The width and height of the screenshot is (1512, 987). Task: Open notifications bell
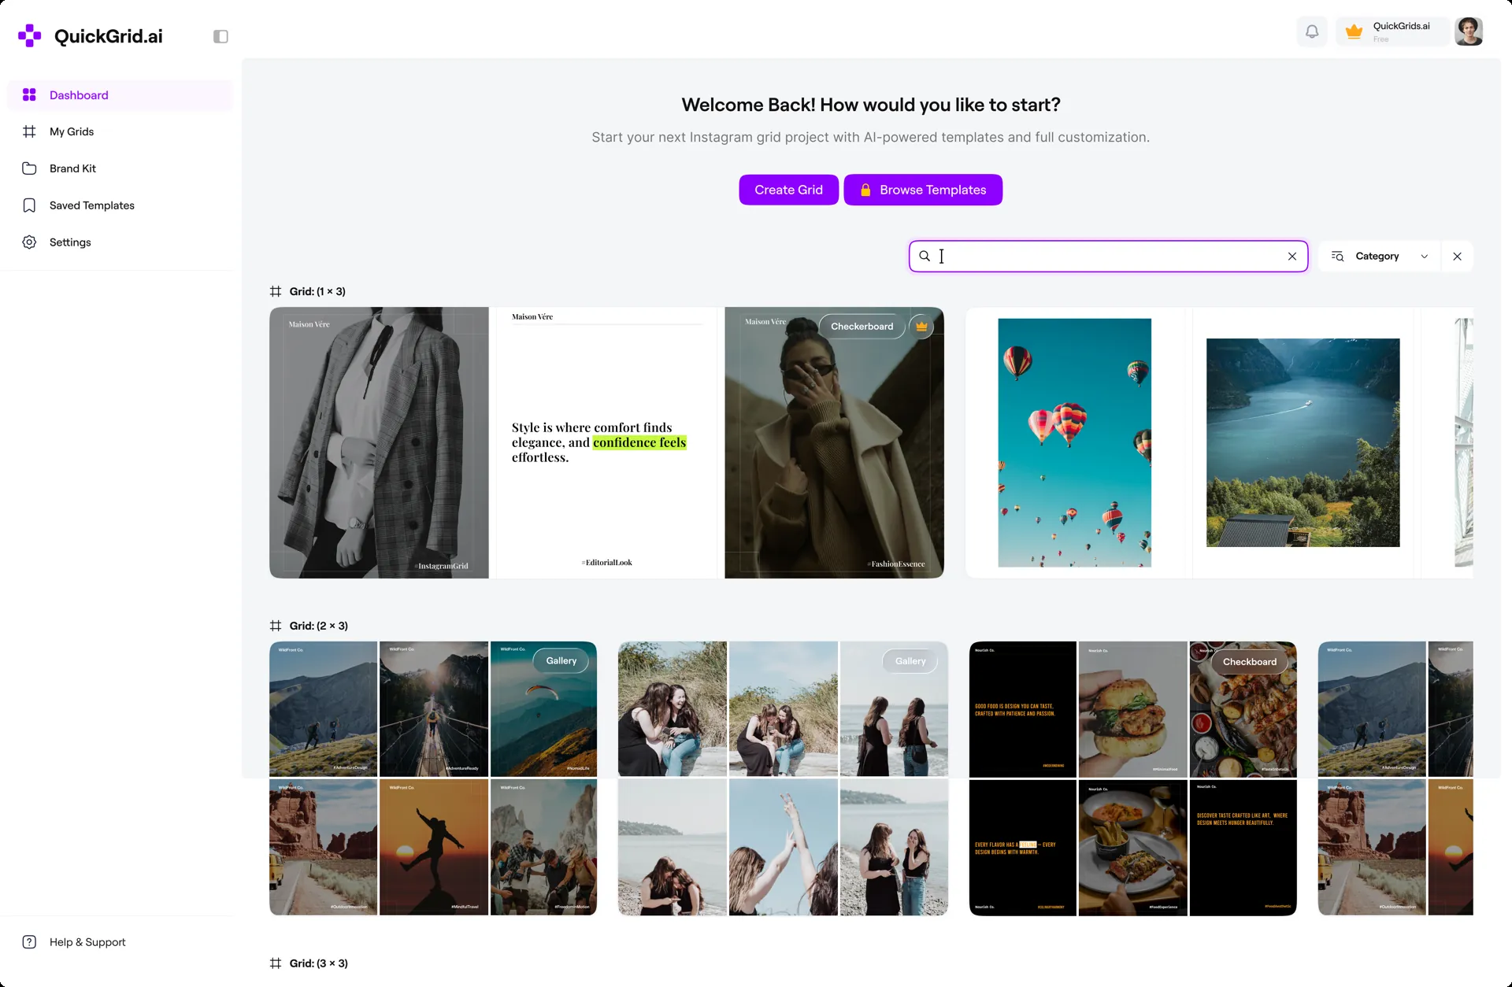click(x=1312, y=31)
